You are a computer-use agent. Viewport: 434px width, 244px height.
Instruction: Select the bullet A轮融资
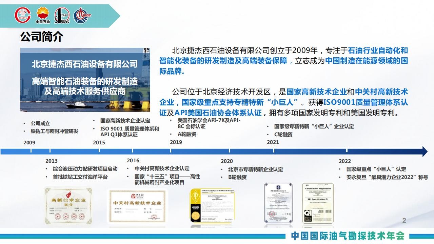click(187, 134)
